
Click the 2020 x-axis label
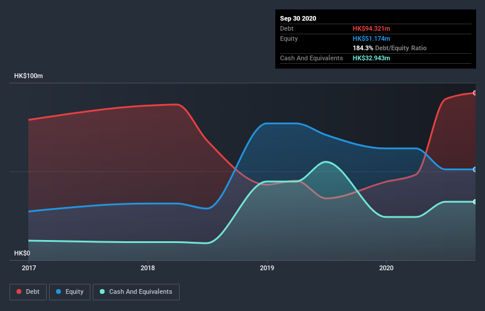point(386,268)
